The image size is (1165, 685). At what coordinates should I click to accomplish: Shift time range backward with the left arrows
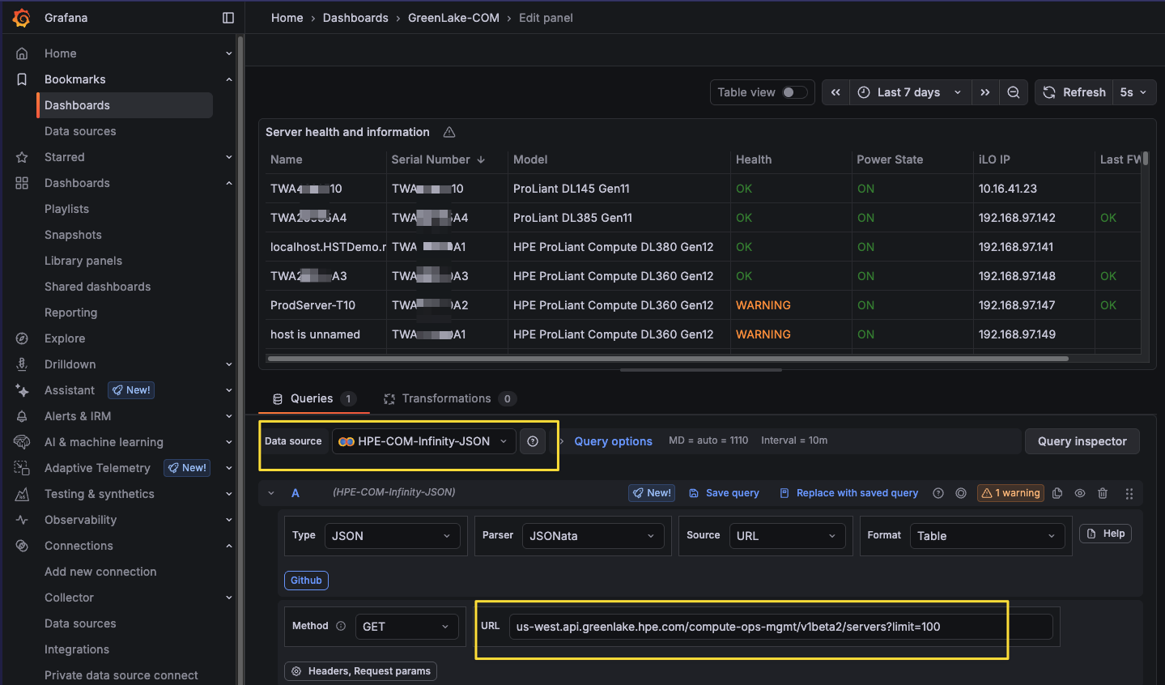pos(835,92)
